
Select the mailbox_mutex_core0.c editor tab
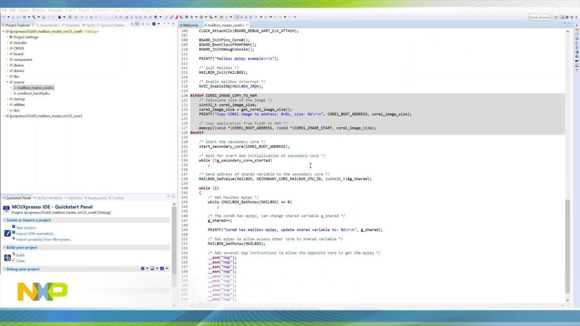click(225, 25)
